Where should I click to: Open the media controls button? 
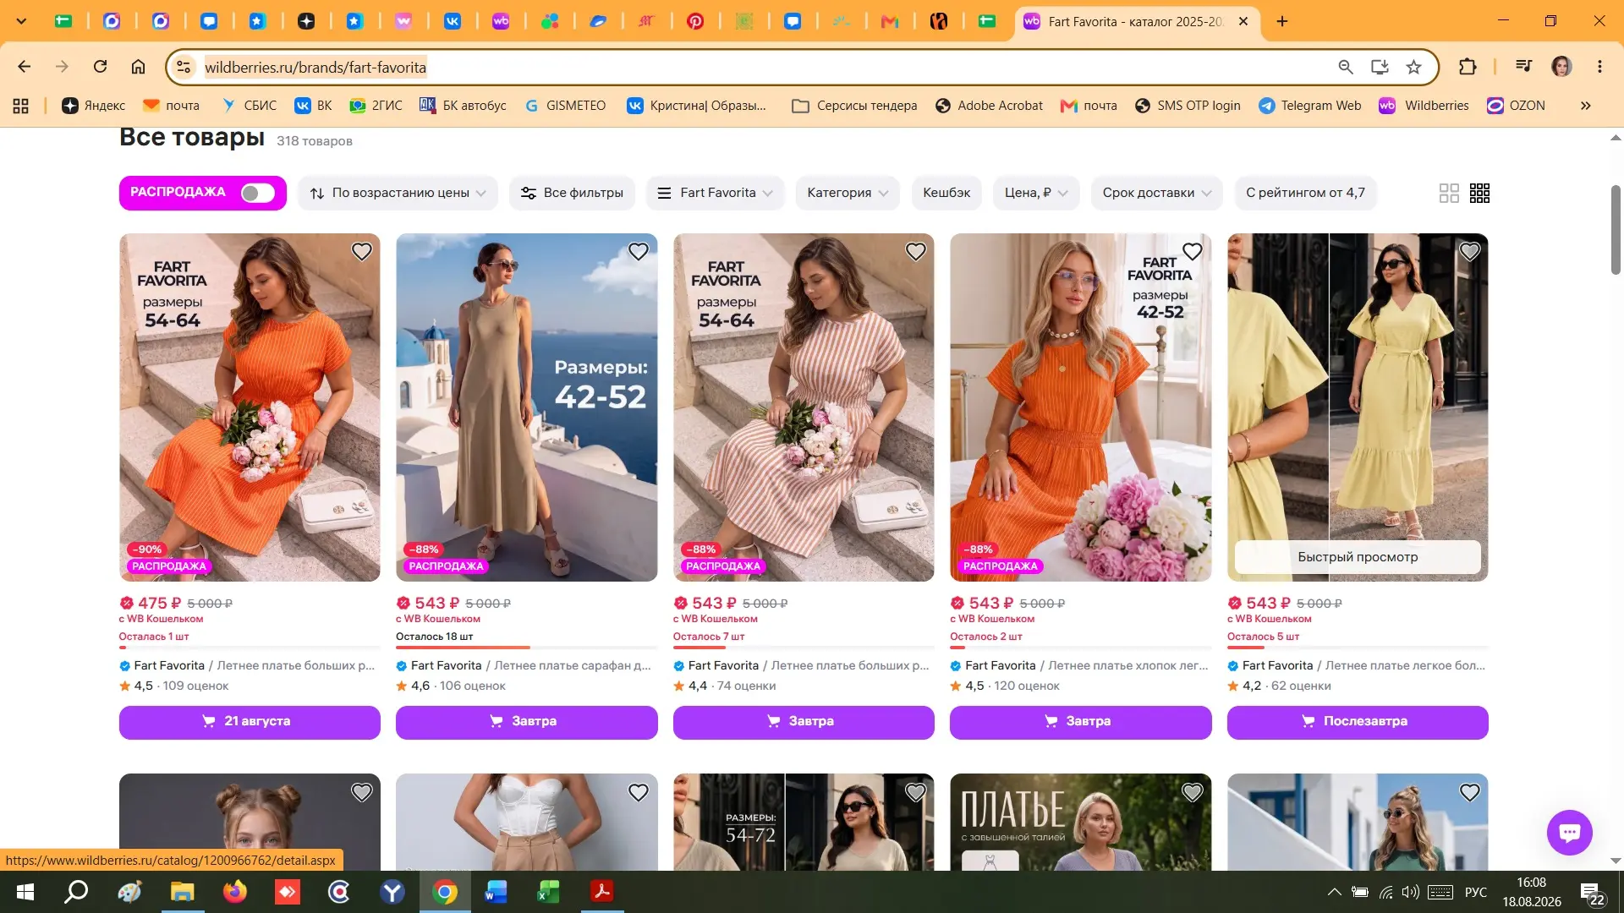point(1524,67)
